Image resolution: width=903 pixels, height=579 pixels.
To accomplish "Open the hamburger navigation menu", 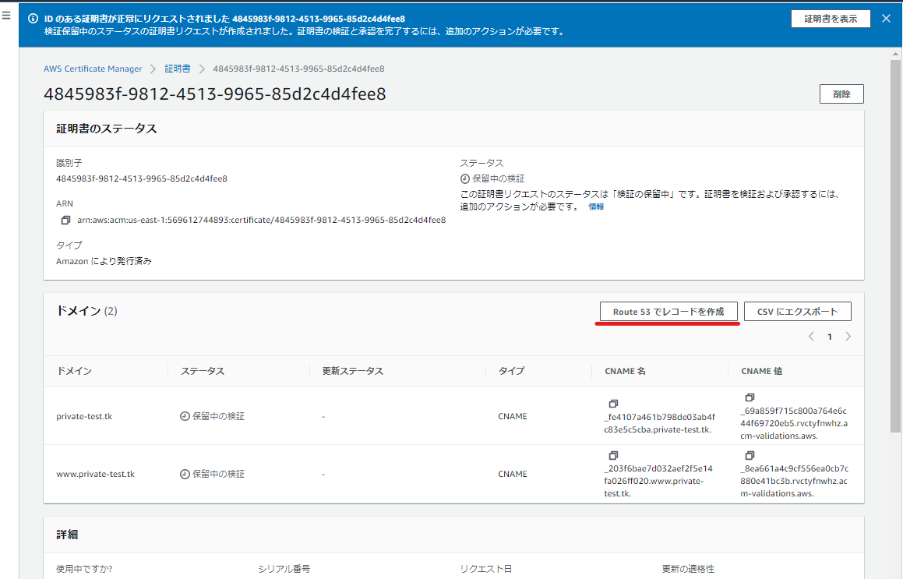I will click(x=6, y=16).
